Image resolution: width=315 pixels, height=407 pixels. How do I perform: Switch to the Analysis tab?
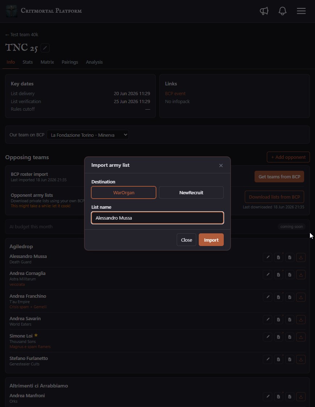94,62
